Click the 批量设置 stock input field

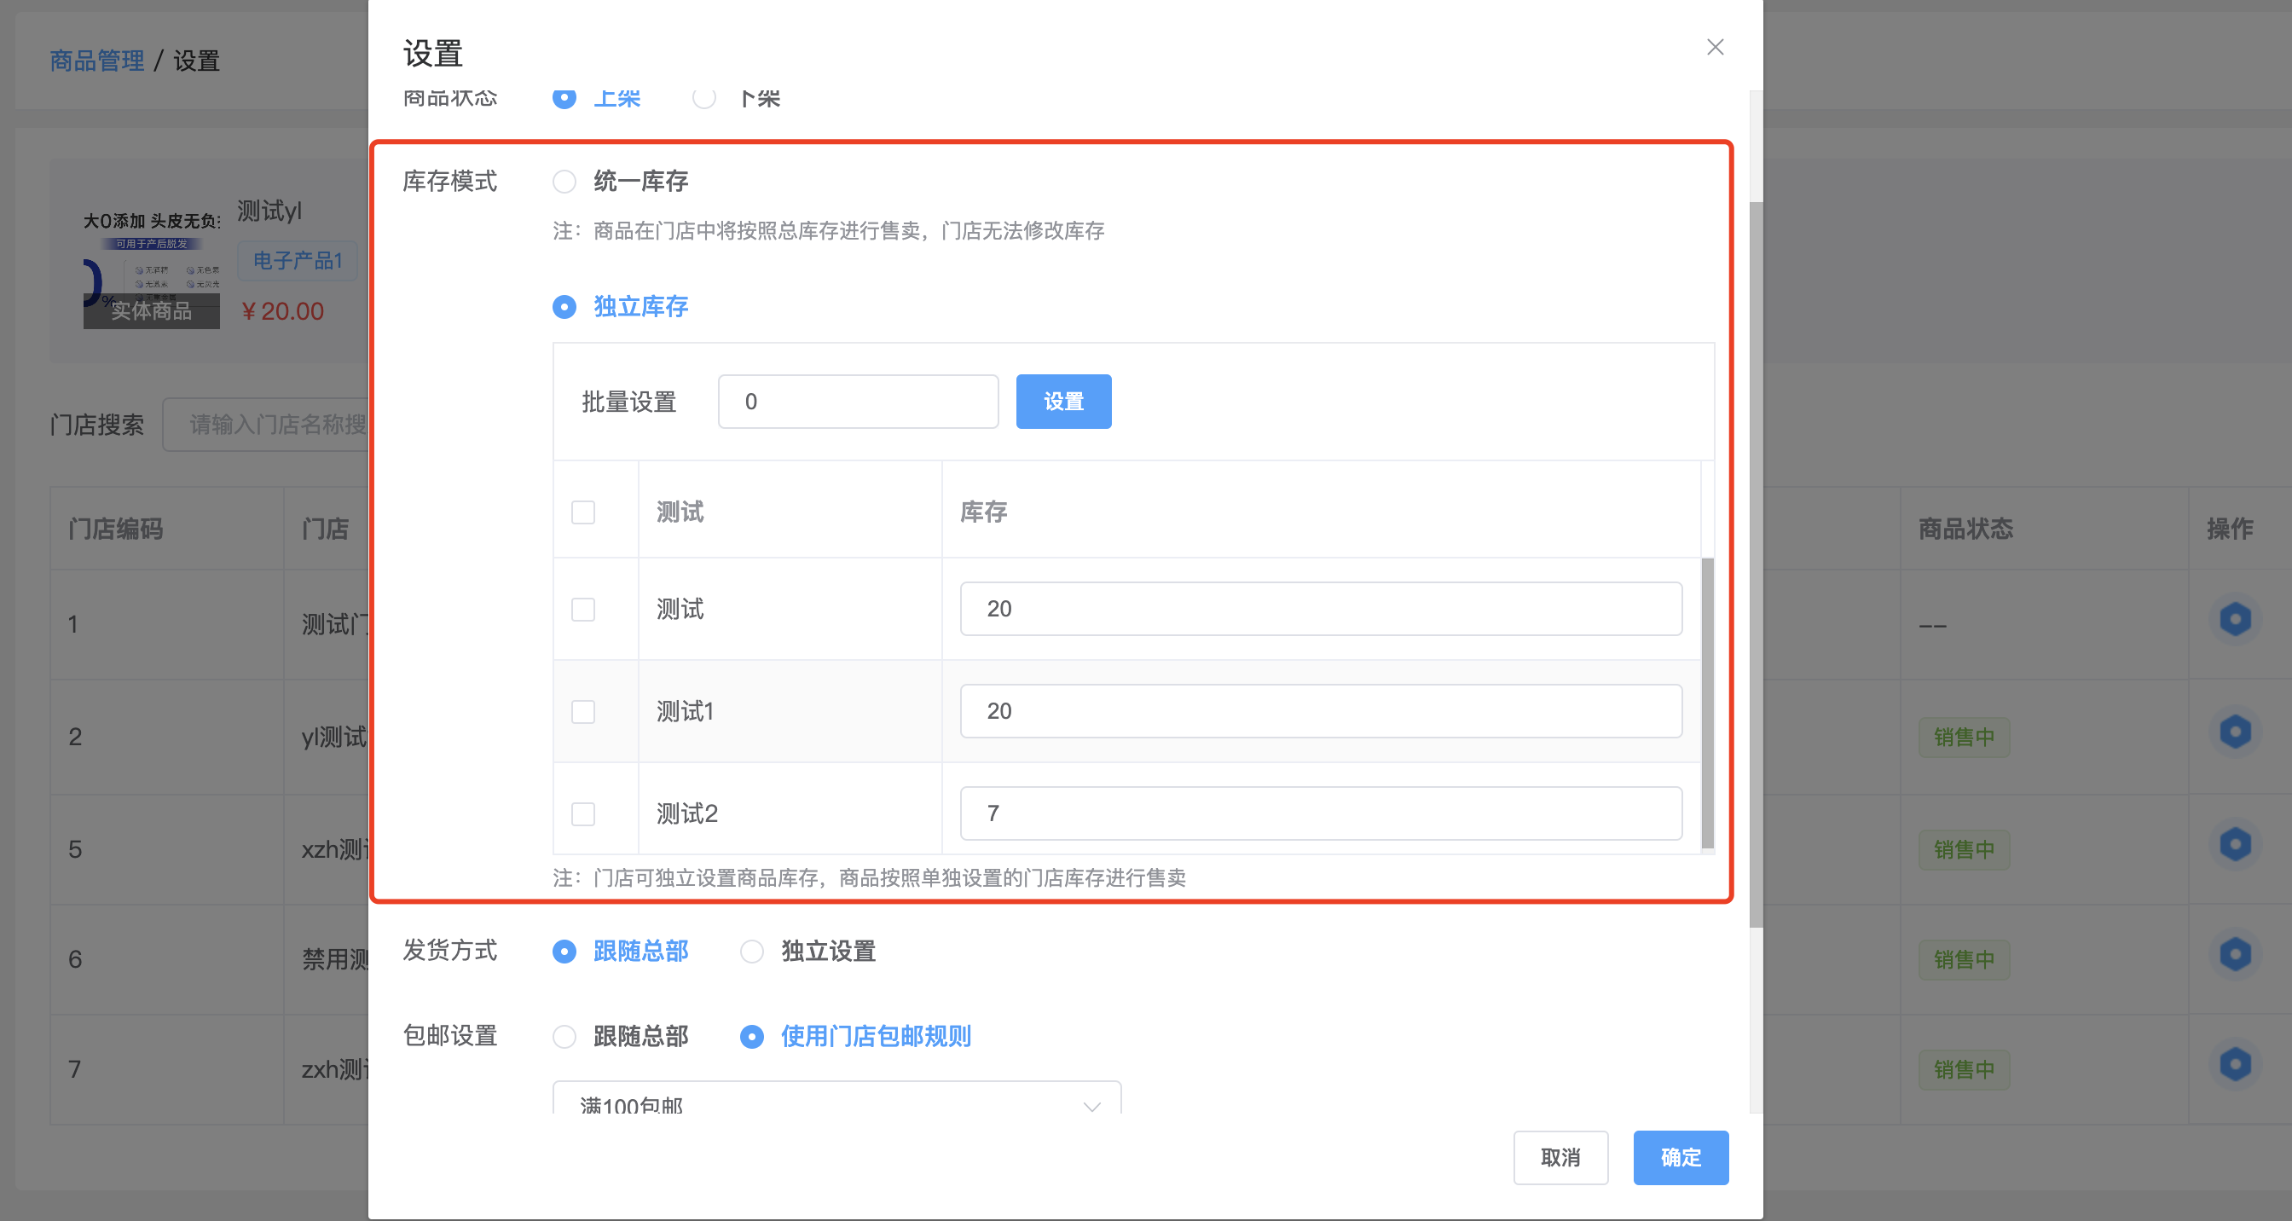pyautogui.click(x=857, y=402)
